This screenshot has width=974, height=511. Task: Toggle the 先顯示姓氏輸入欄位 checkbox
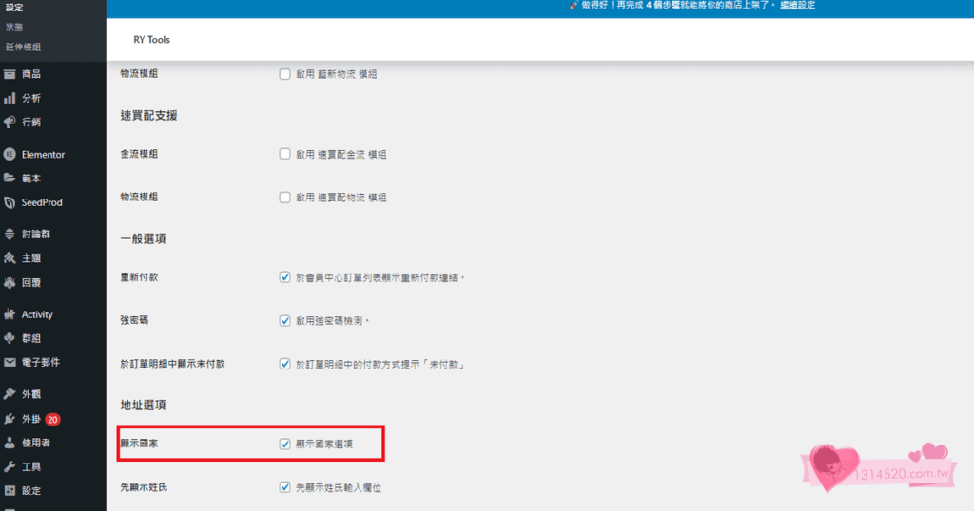(x=284, y=487)
